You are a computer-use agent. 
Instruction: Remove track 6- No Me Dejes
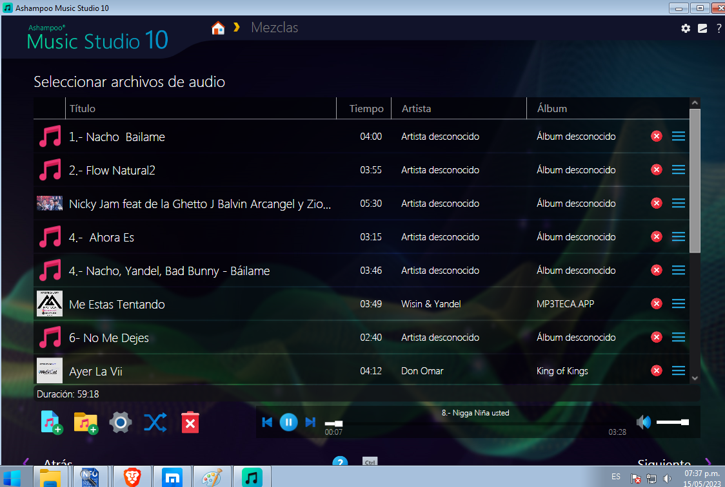click(x=657, y=337)
